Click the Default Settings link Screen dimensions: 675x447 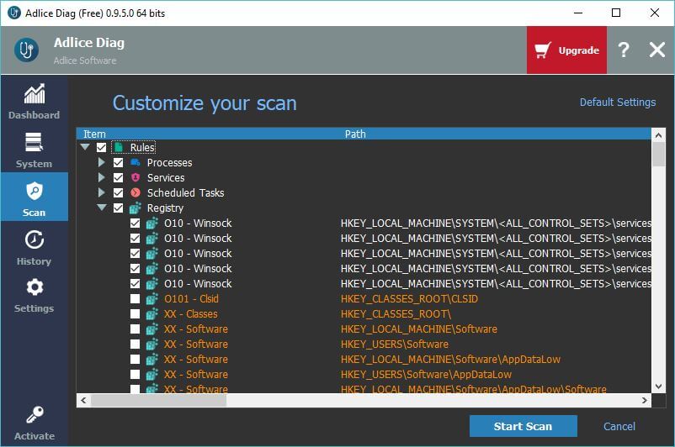pyautogui.click(x=617, y=103)
